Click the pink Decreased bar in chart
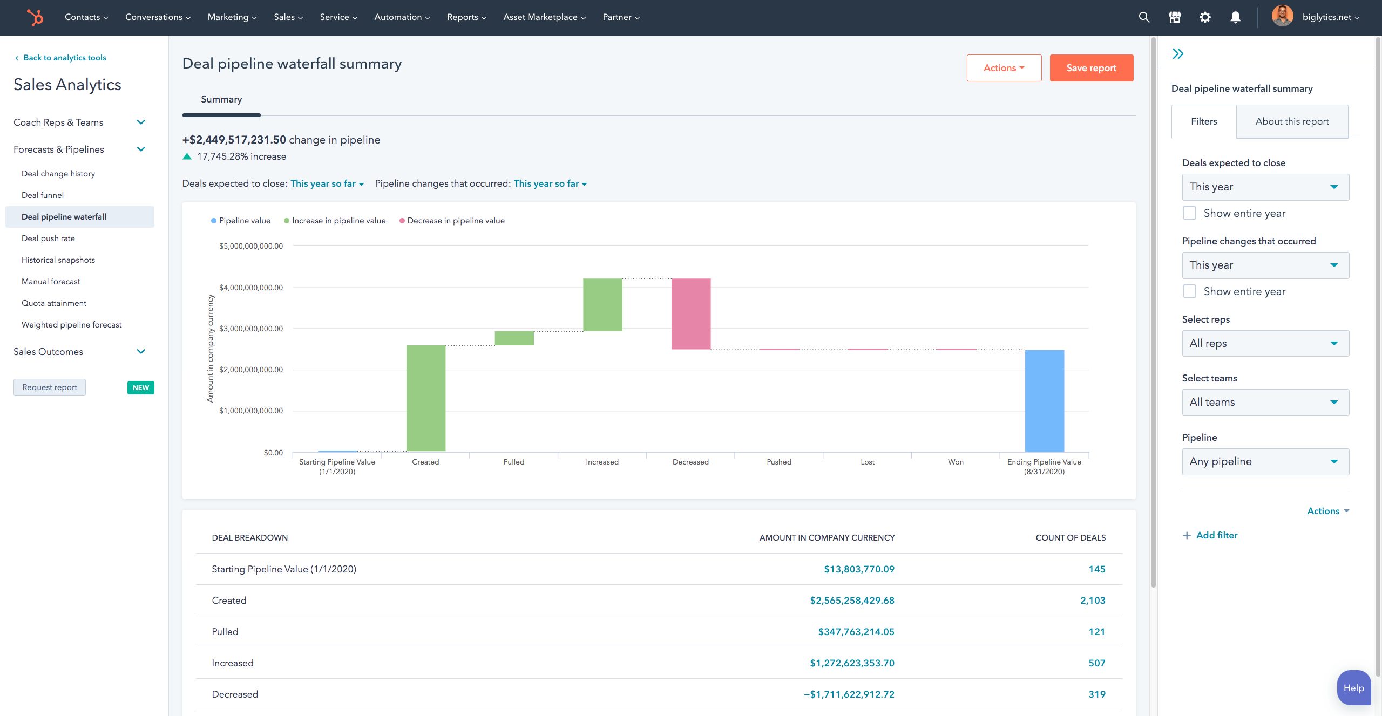The width and height of the screenshot is (1382, 716). (x=690, y=313)
